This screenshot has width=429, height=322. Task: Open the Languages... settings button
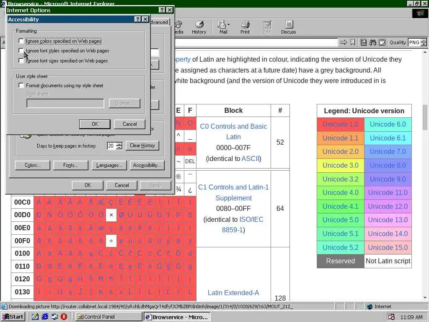tap(109, 165)
